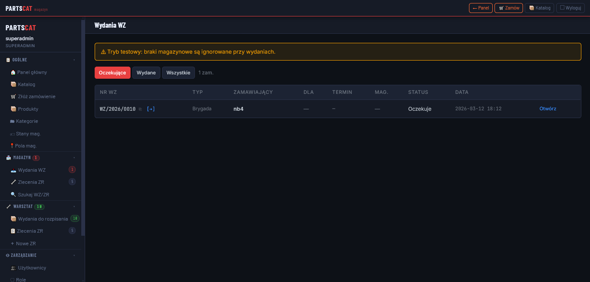
Task: Open Użytkownicy in the sidebar
Action: tap(32, 268)
